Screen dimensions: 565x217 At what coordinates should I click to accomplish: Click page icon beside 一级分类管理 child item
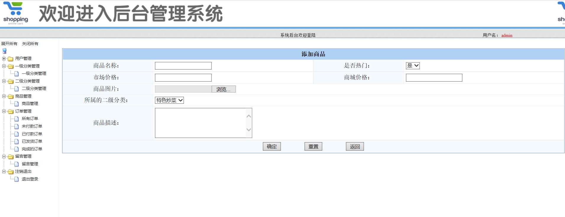coord(17,74)
